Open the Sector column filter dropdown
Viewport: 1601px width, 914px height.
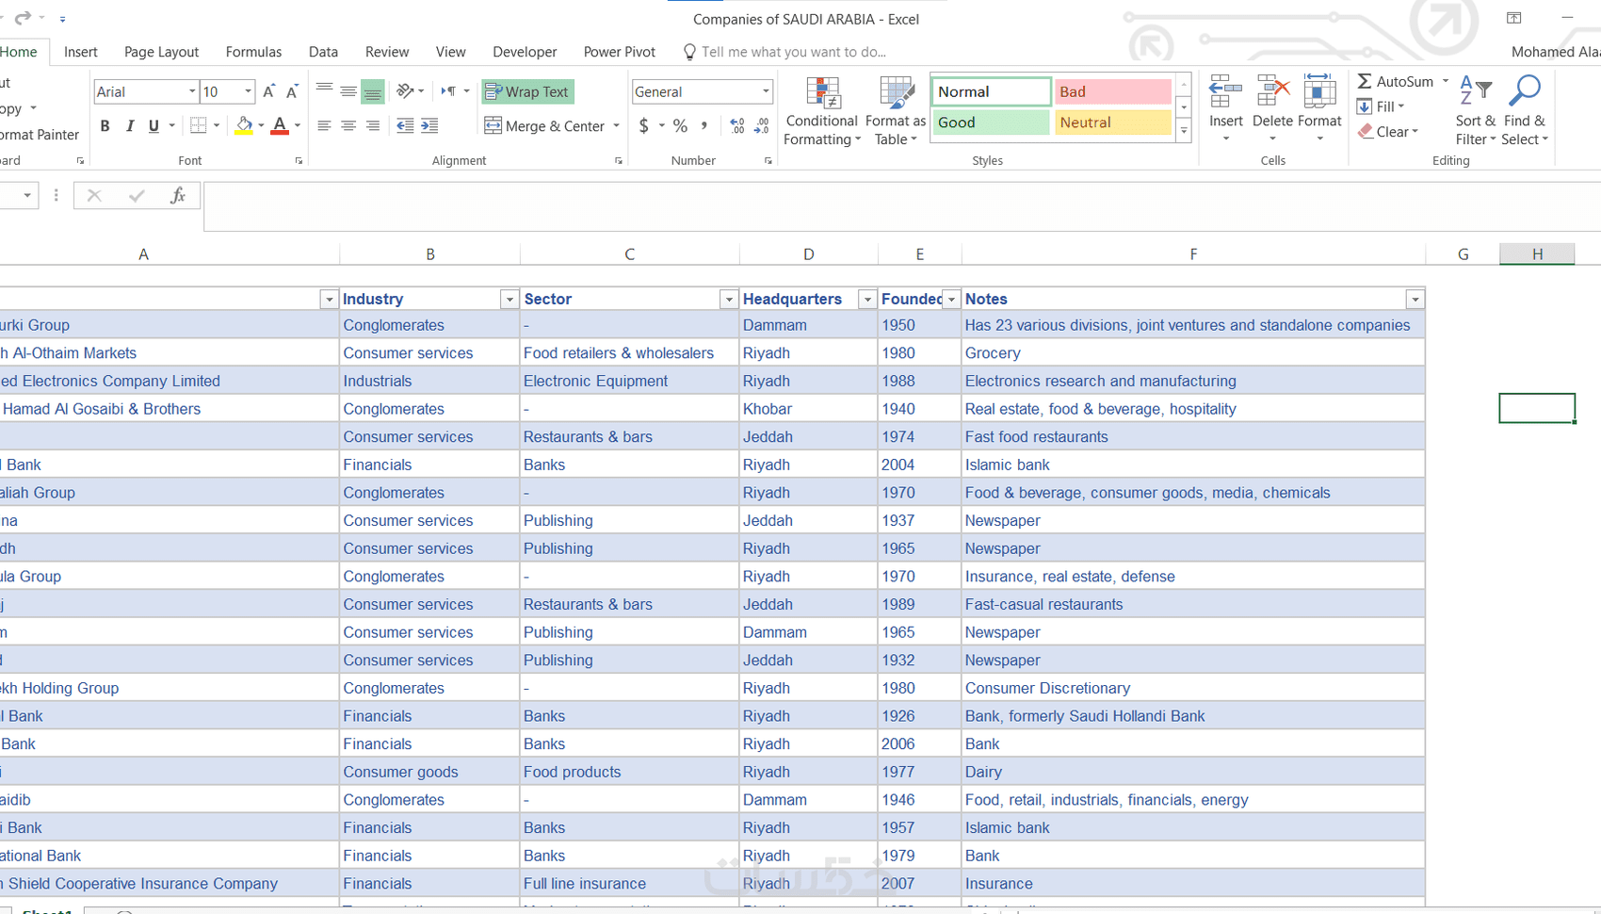click(x=728, y=300)
